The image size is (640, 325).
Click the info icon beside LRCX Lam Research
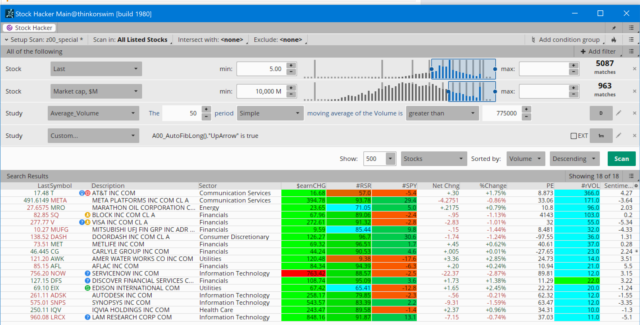pos(87,317)
